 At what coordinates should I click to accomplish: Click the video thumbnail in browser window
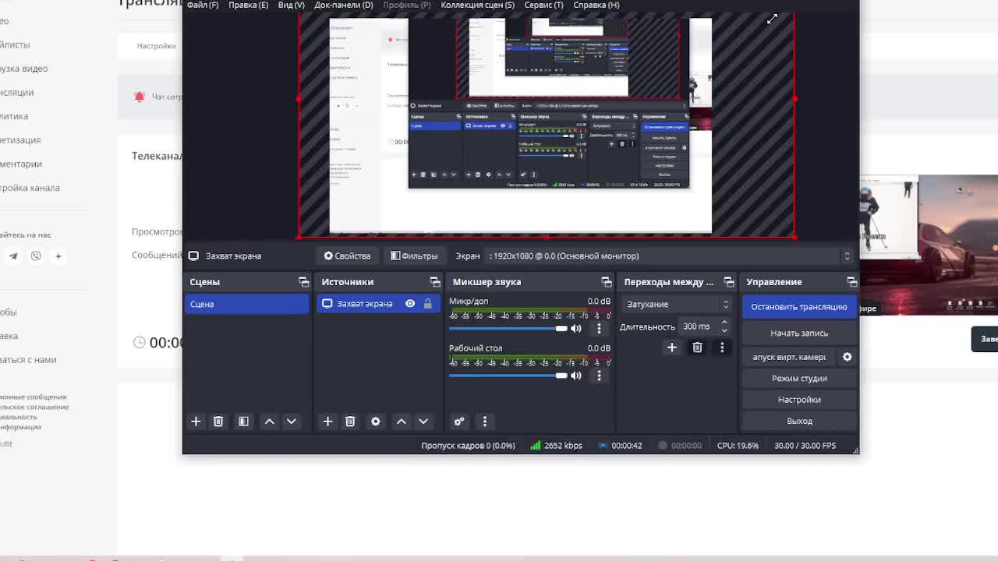pos(929,245)
